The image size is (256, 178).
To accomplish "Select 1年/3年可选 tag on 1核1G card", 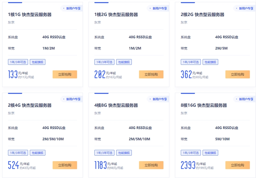I will pos(18,62).
